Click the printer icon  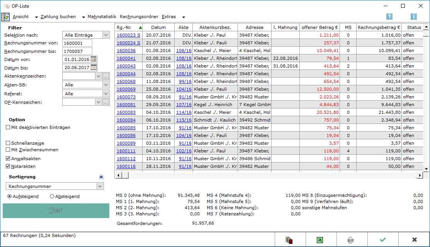[350, 240]
